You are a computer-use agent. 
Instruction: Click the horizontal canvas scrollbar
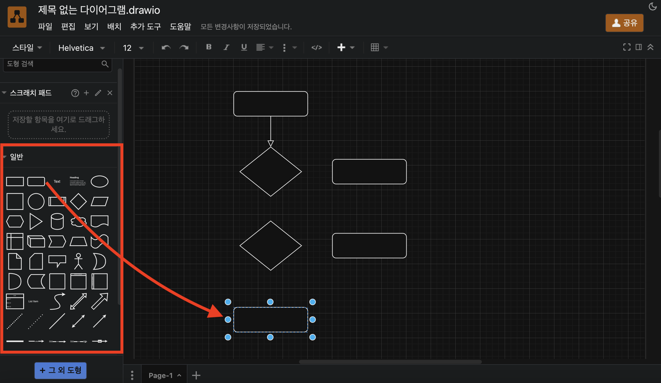click(x=390, y=362)
